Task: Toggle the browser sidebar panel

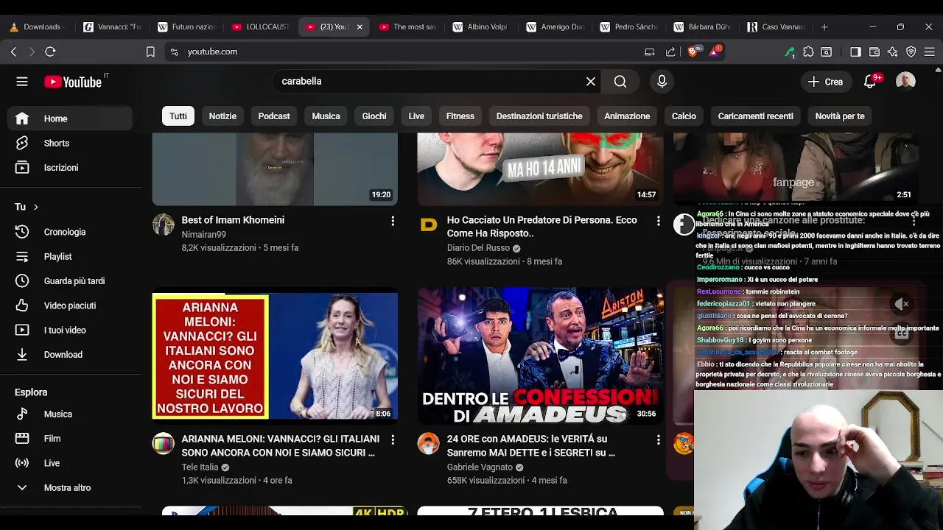Action: tap(855, 52)
